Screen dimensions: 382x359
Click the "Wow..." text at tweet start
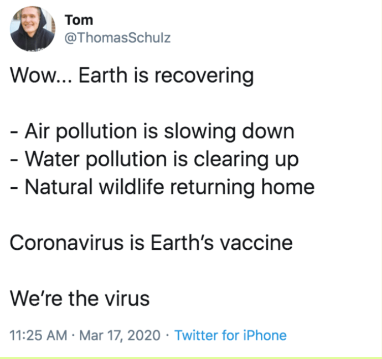tap(42, 75)
